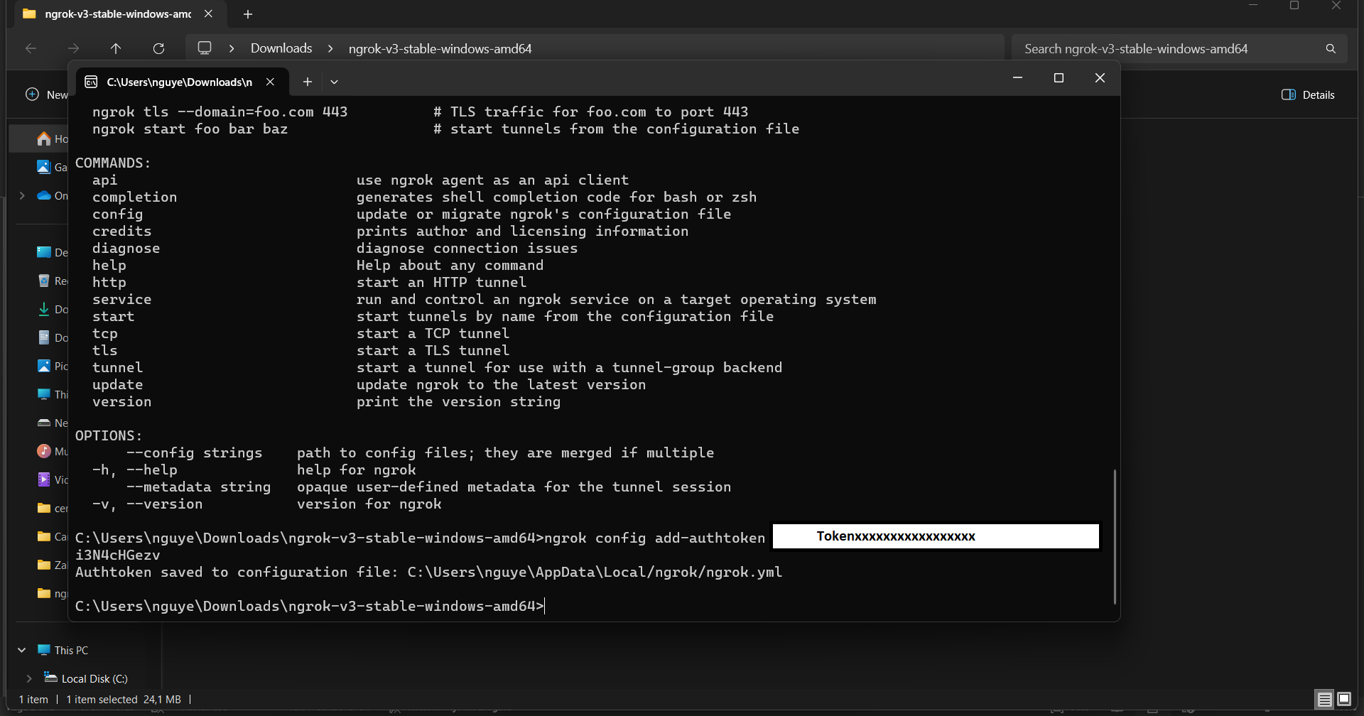Refresh the Explorer folder view
Viewport: 1364px width, 716px height.
click(158, 48)
